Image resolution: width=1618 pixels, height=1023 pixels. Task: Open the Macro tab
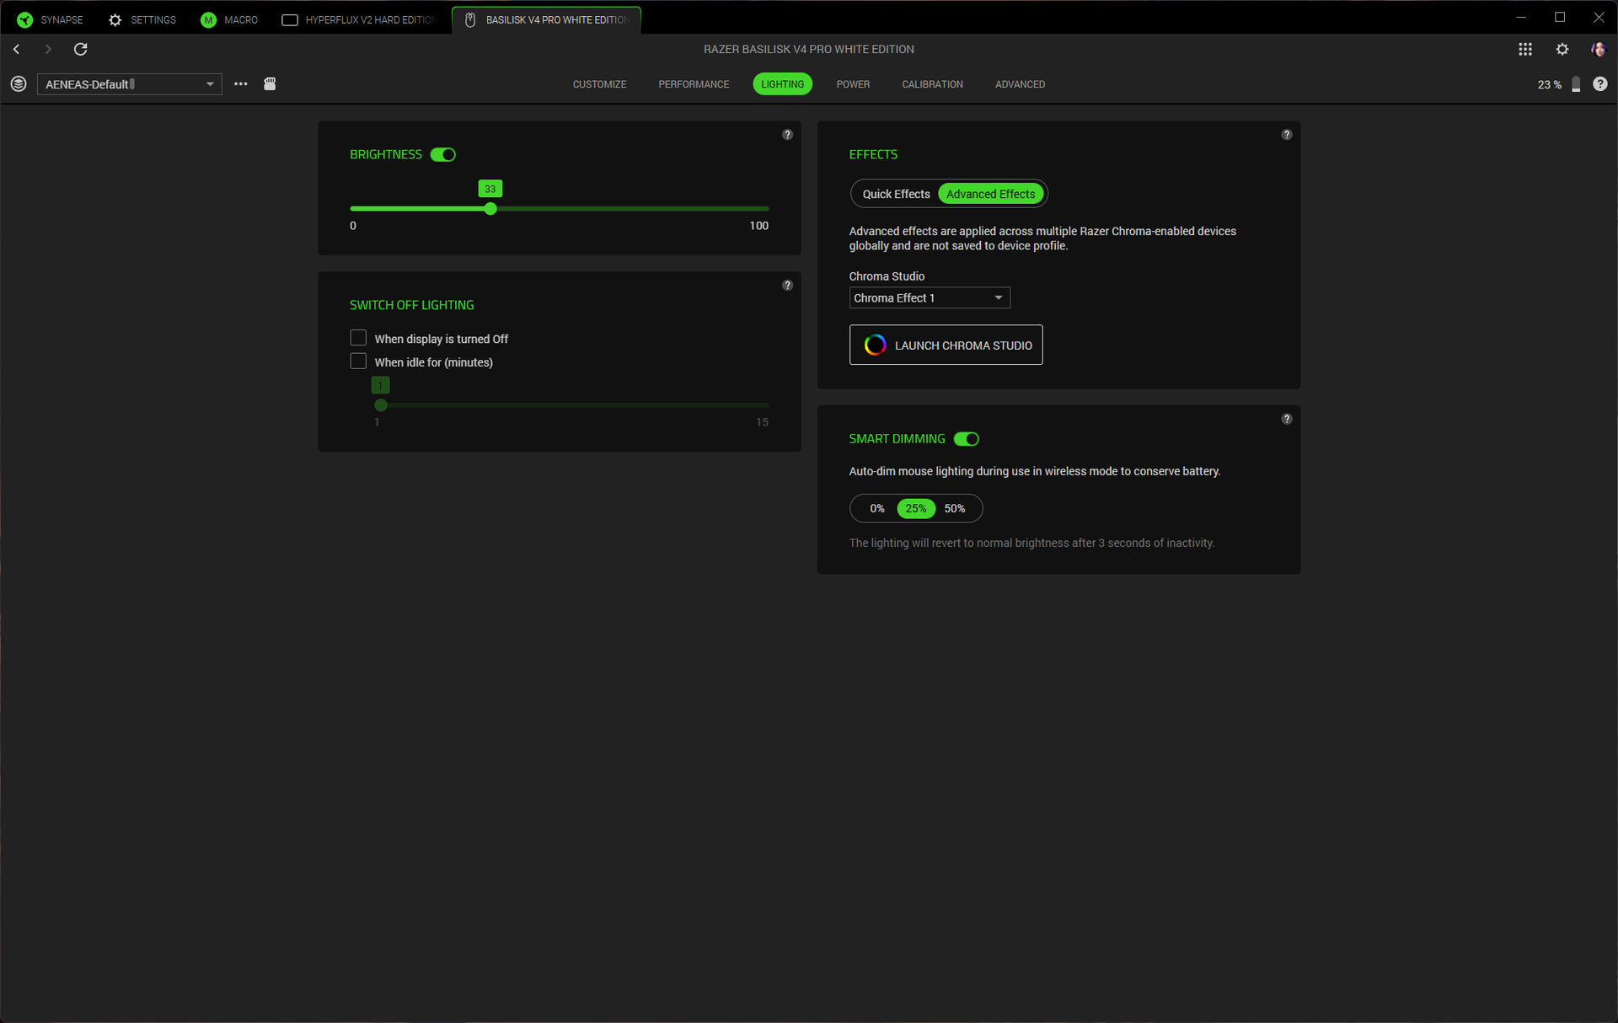(229, 19)
